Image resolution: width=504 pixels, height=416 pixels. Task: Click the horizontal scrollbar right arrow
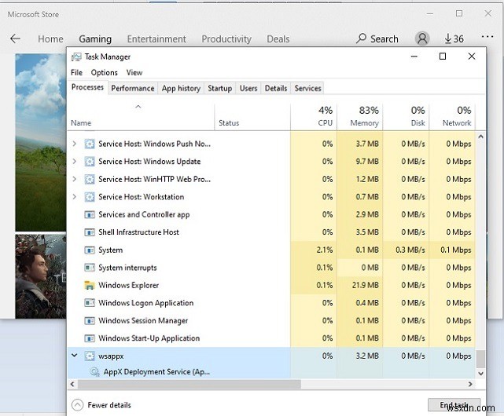tap(470, 384)
